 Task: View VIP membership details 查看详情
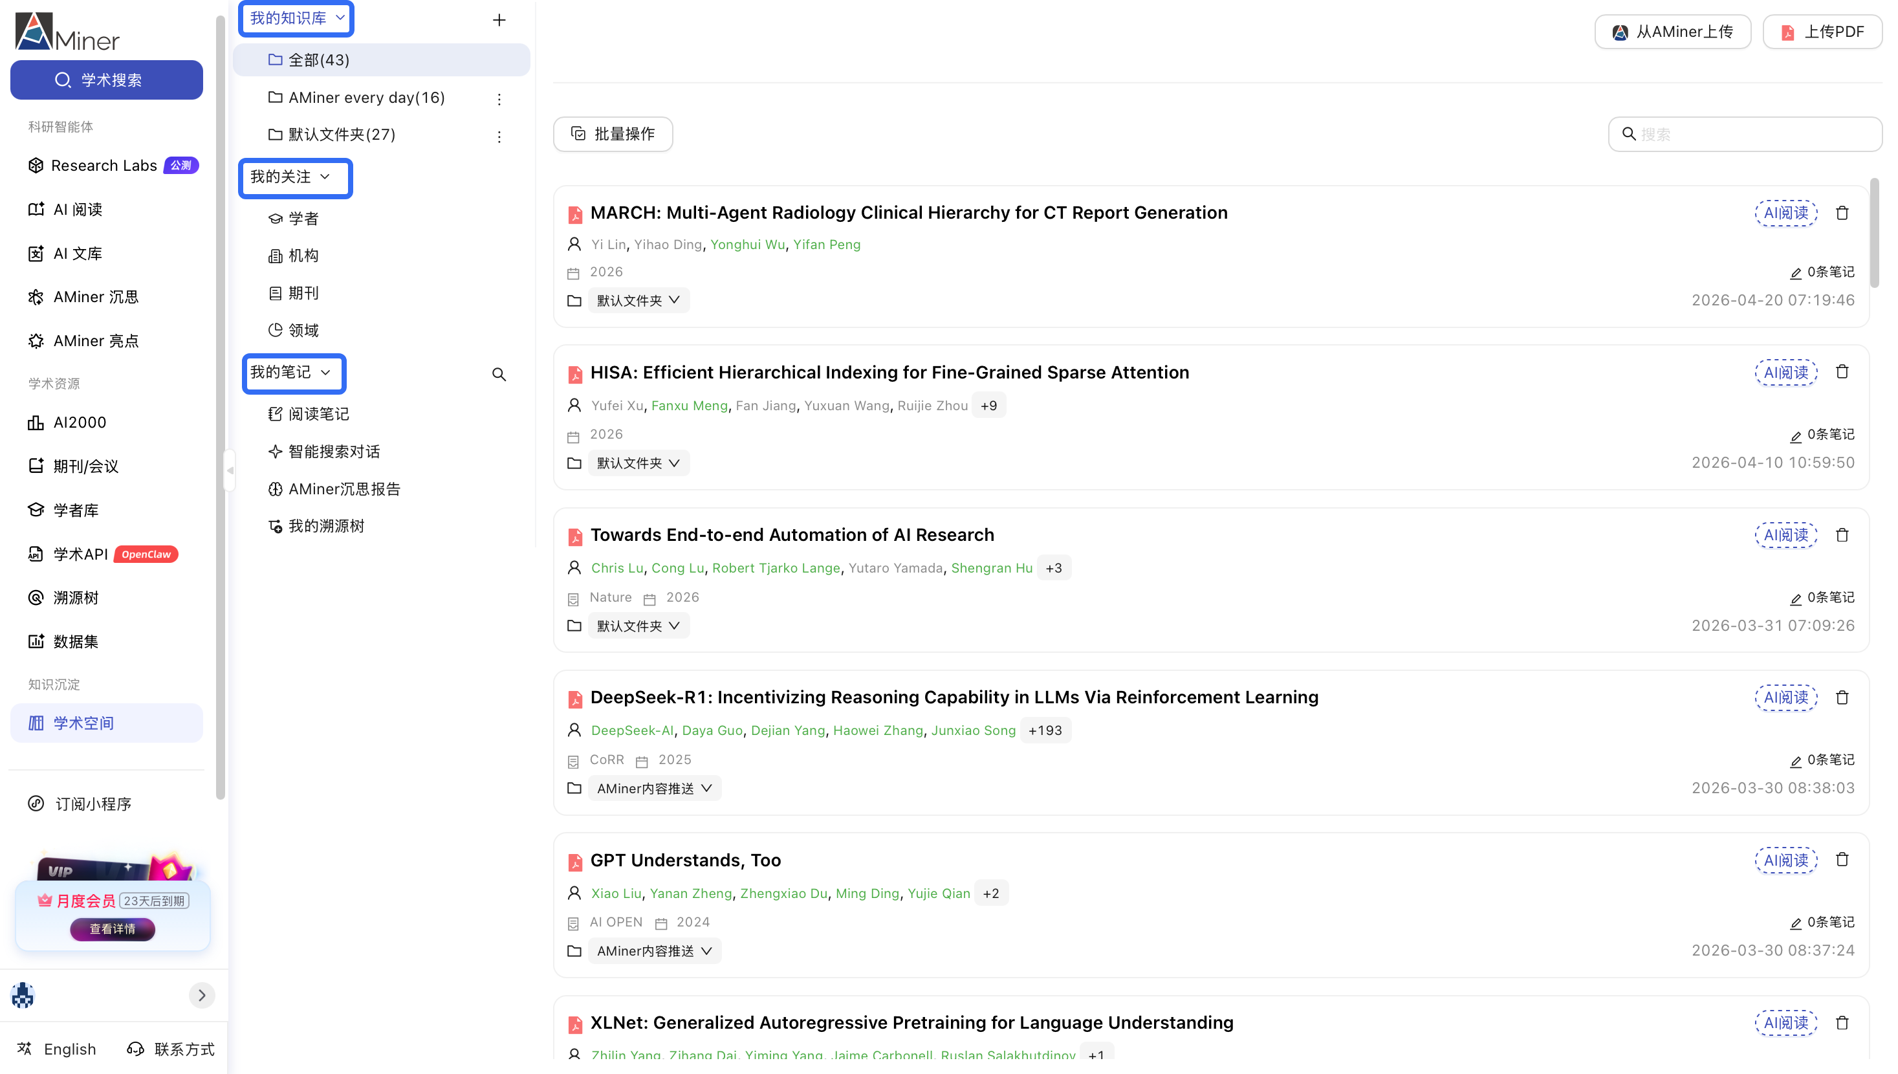pos(112,930)
